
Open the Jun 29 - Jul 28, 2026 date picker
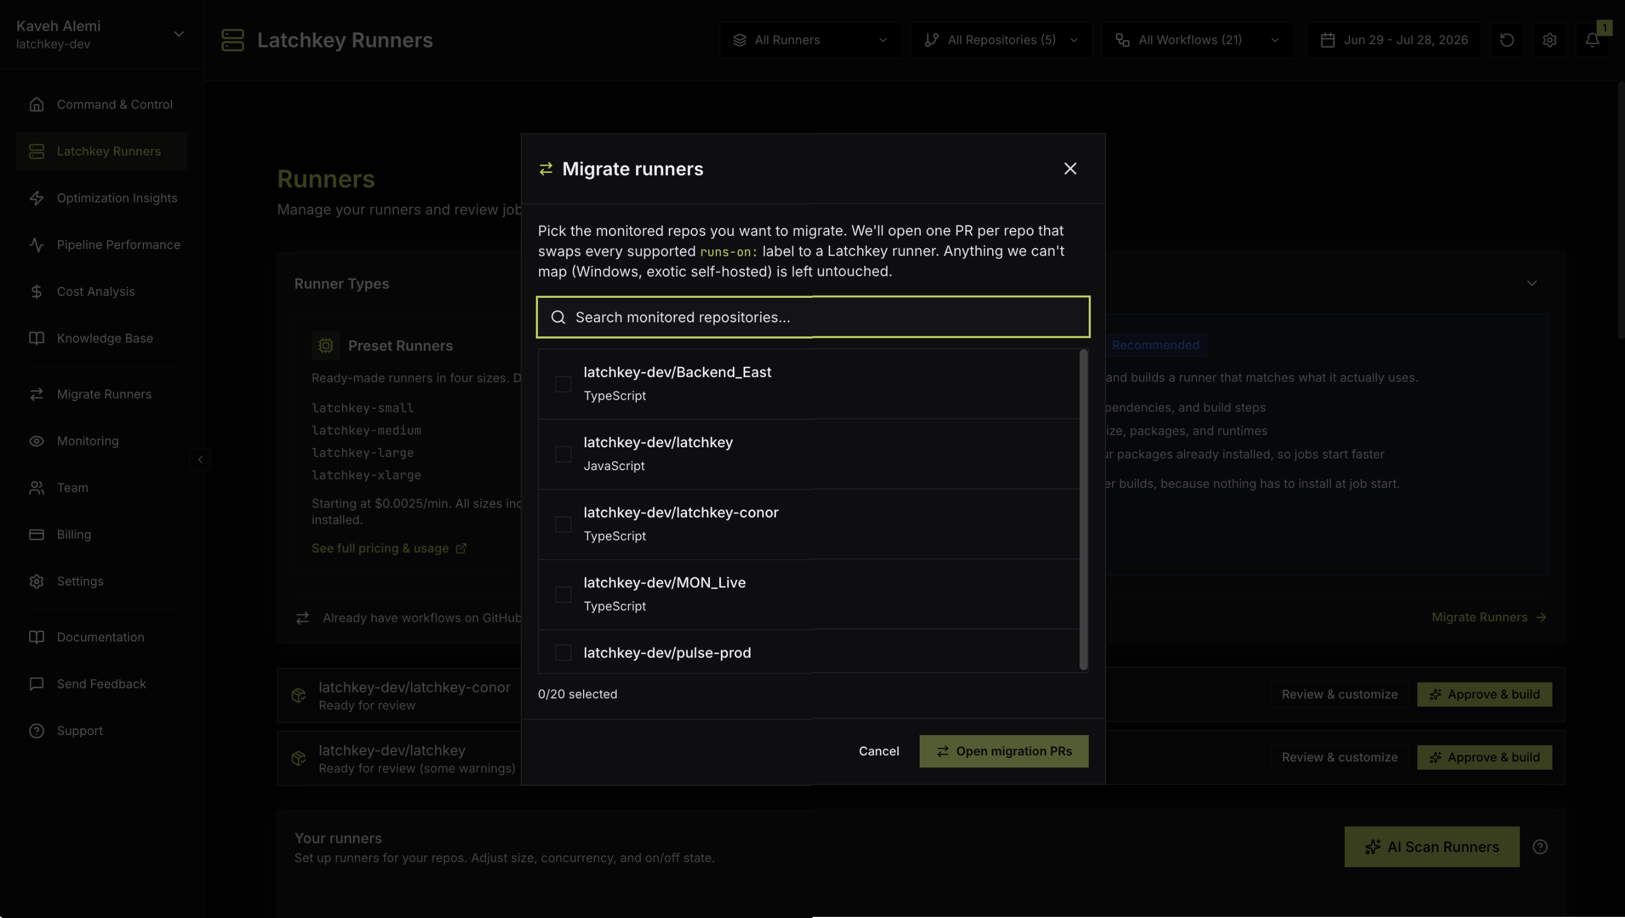(x=1393, y=40)
